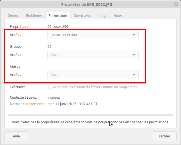
Task: Click the ownership warning message text
Action: click(x=90, y=122)
